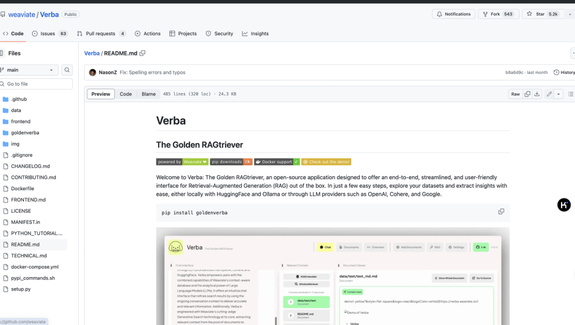Switch to Code view mode

pos(126,94)
